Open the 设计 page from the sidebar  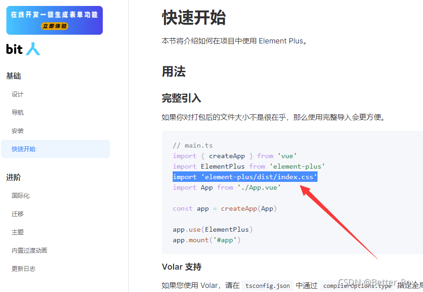tap(17, 94)
